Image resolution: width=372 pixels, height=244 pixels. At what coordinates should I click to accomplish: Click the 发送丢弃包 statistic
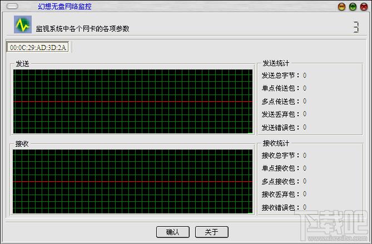(x=284, y=114)
